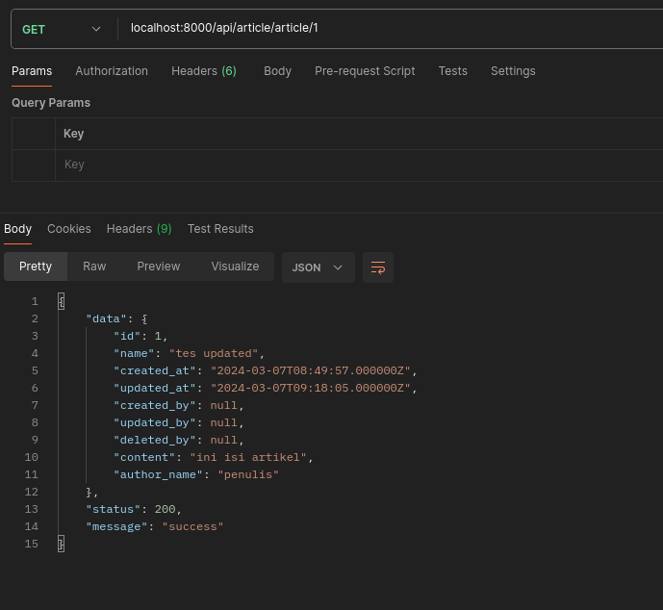This screenshot has height=610, width=663.
Task: Open the response Headers (9) tab
Action: 139,229
